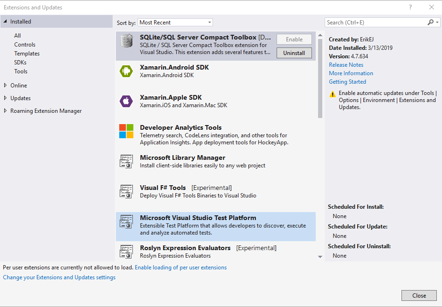Select Controls under Installed
The width and height of the screenshot is (442, 307).
click(25, 45)
